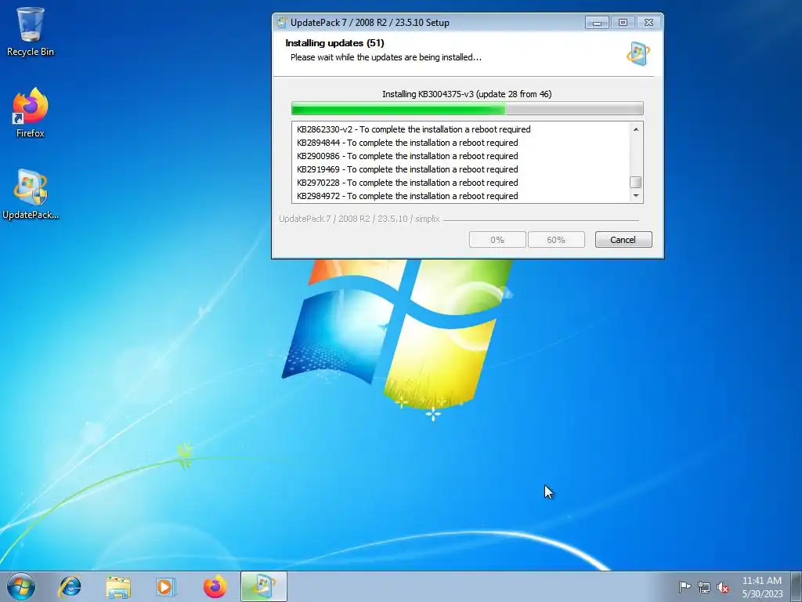Open the network tray icon
802x602 pixels.
(x=704, y=587)
